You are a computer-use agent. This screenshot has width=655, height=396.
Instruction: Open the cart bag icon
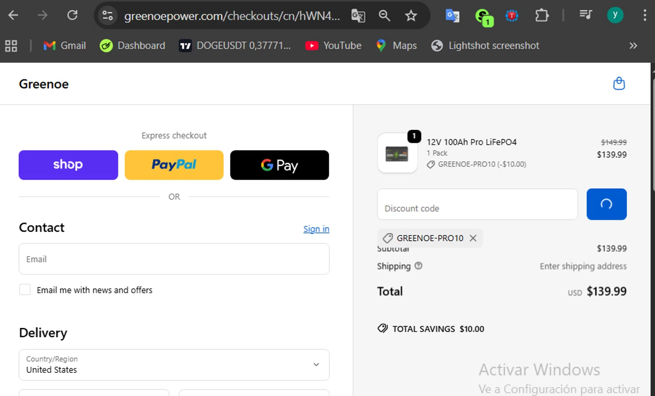click(x=619, y=83)
